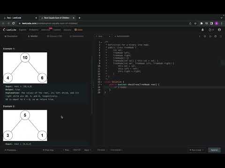225x168 pixels.
Task: Close the Tree - LeetCode tab
Action: coord(36,18)
